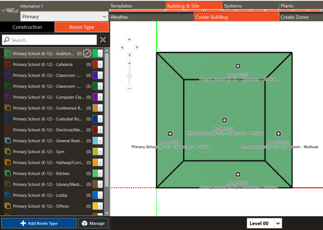Image resolution: width=323 pixels, height=230 pixels.
Task: Pan the view down with the arrow
Action: point(129,55)
